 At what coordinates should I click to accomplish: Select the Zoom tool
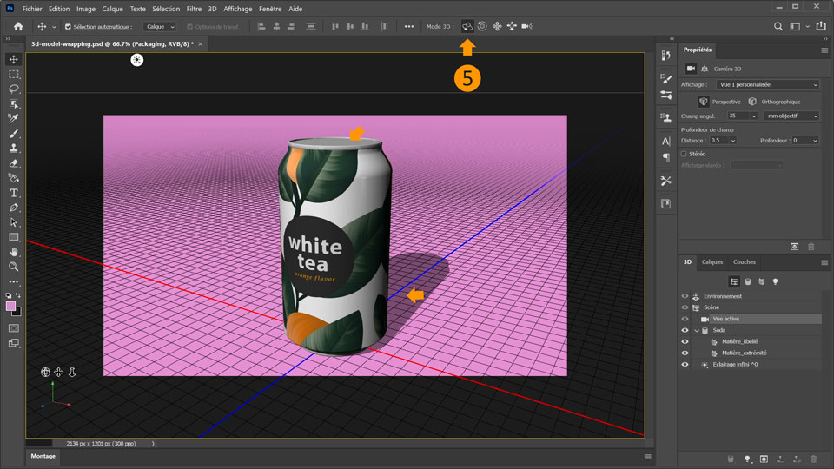[14, 267]
